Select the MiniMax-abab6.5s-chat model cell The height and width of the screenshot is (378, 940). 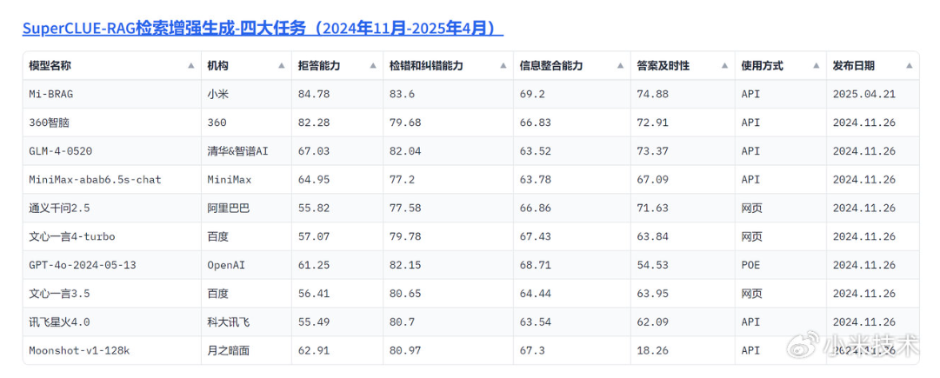pyautogui.click(x=112, y=179)
